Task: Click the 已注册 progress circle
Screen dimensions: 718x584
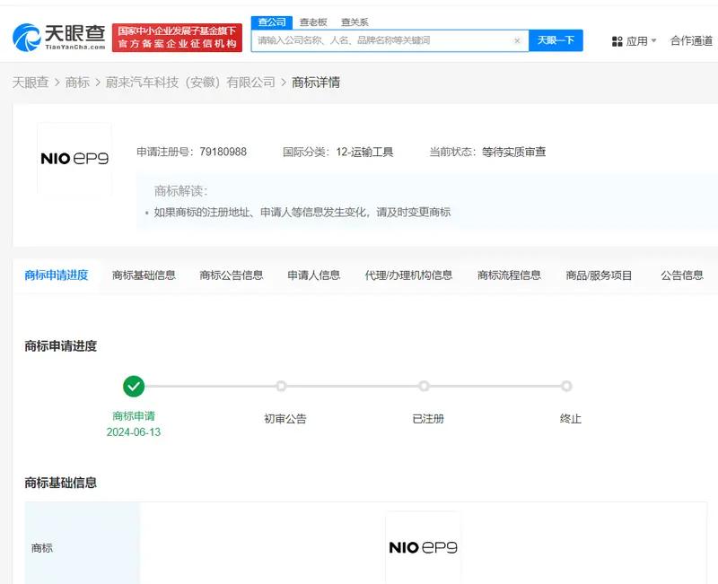Action: click(x=424, y=386)
